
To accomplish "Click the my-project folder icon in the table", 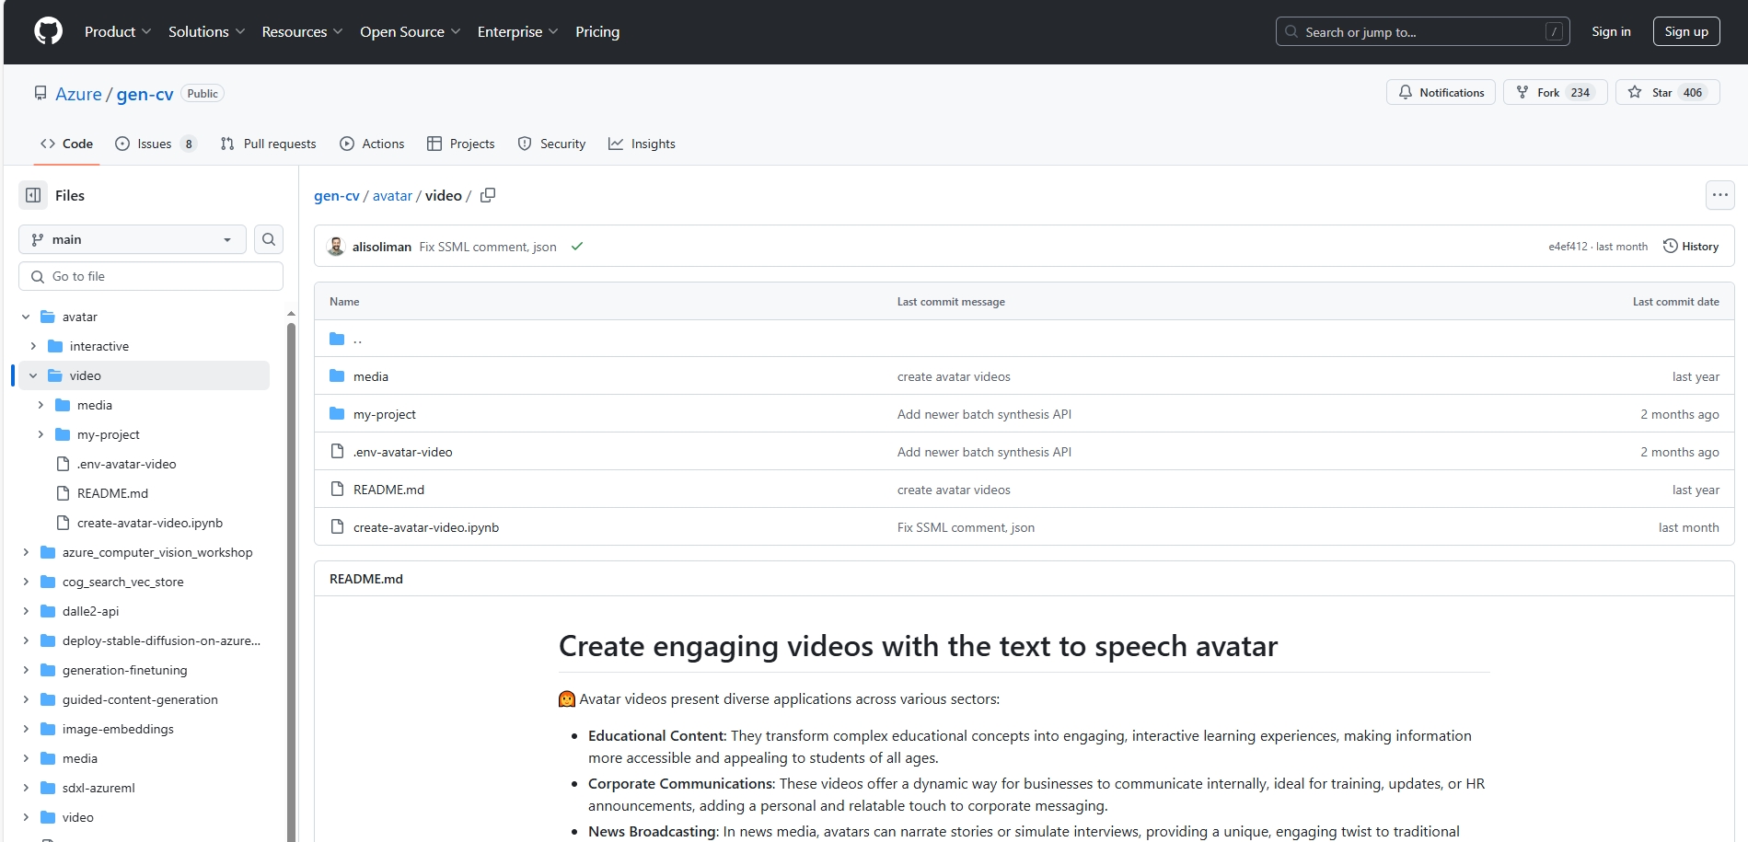I will (x=337, y=414).
